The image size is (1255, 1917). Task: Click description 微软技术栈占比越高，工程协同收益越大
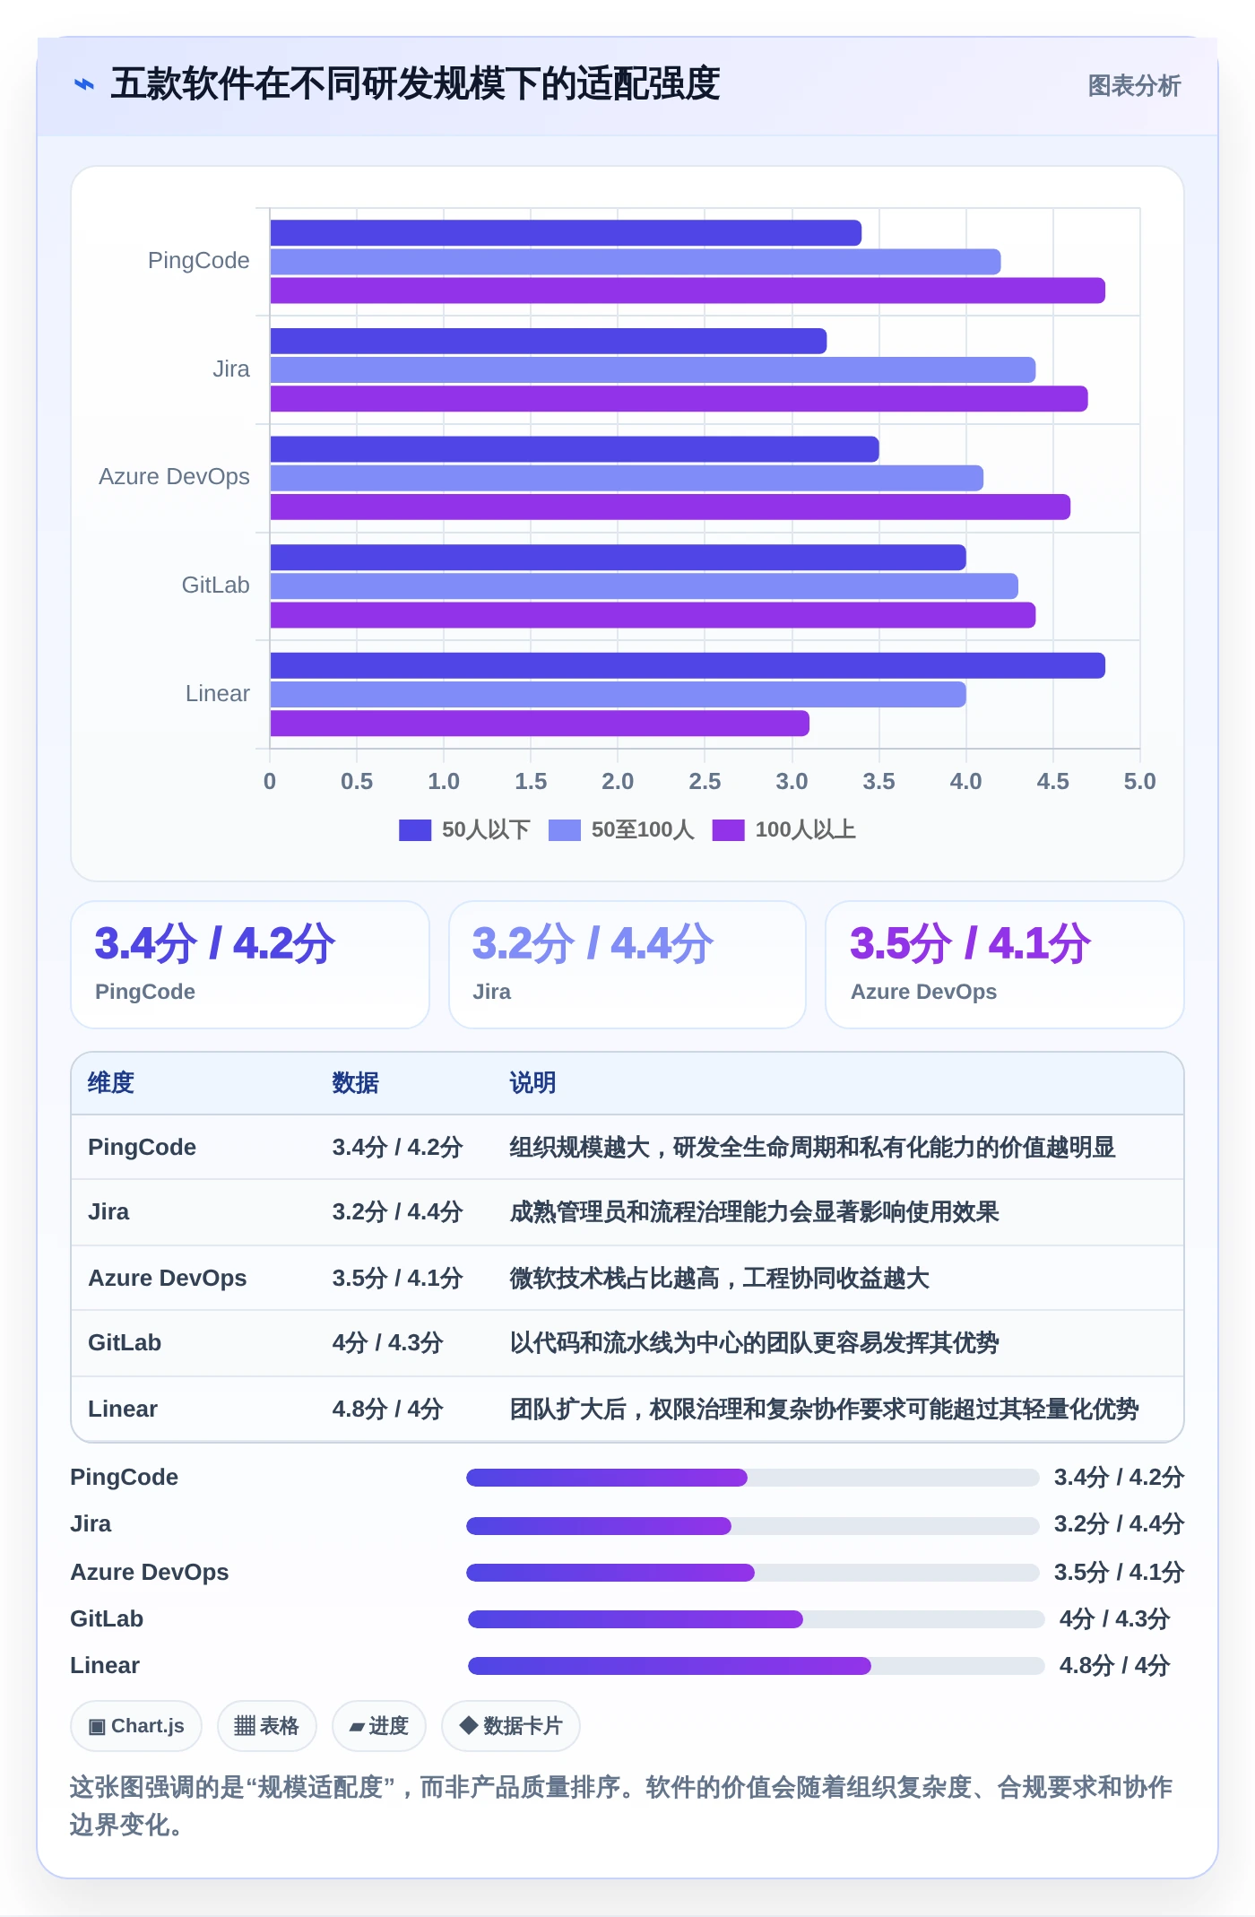[720, 1278]
